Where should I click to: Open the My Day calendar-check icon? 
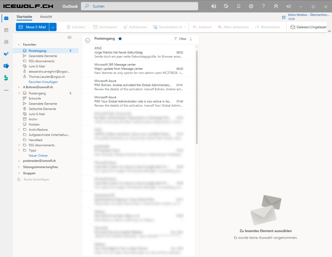[226, 6]
